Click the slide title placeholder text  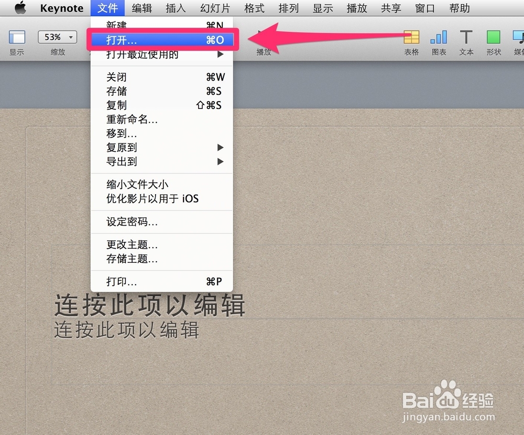[x=150, y=305]
